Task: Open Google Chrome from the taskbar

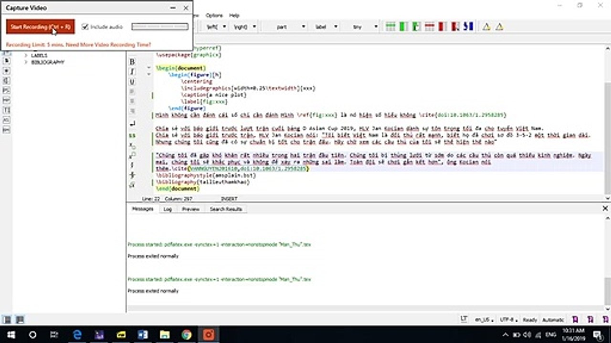Action: (x=187, y=334)
